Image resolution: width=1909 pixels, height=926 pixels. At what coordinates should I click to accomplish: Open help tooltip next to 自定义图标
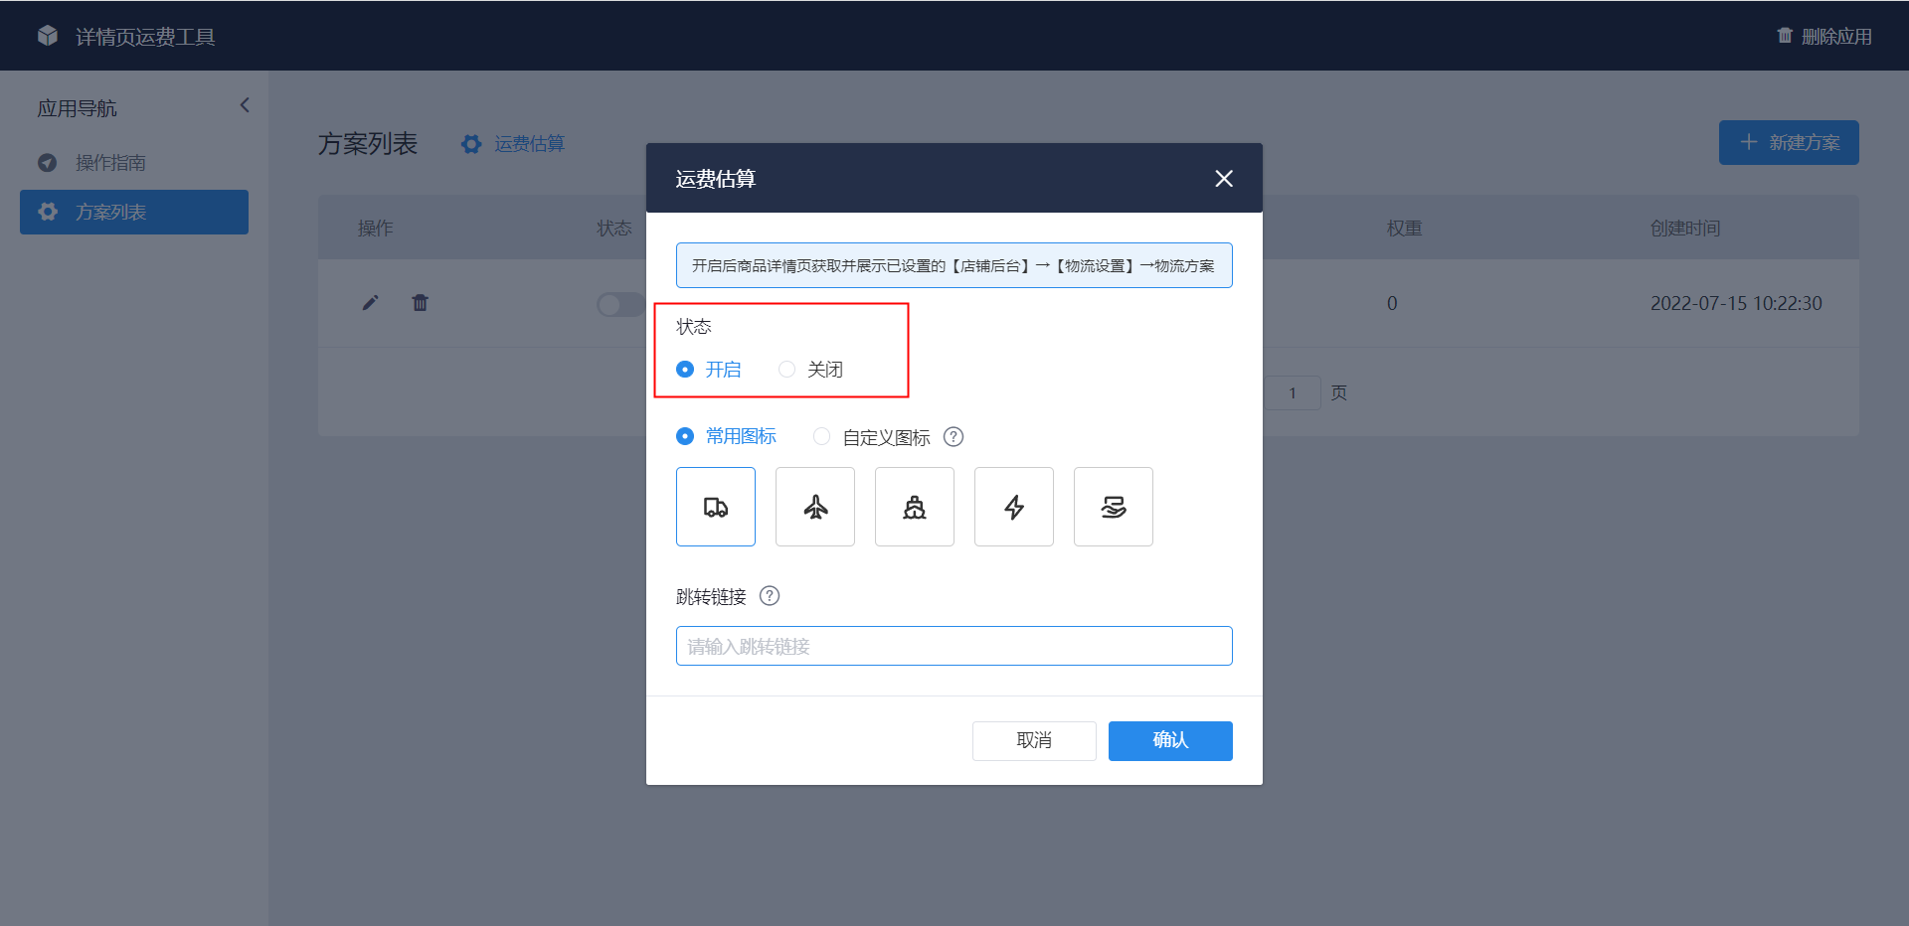point(954,437)
